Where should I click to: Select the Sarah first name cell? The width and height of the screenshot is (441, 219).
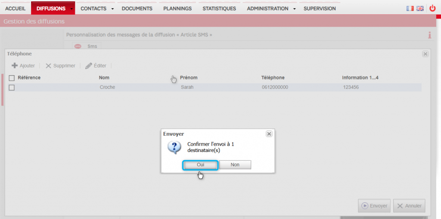(x=187, y=87)
